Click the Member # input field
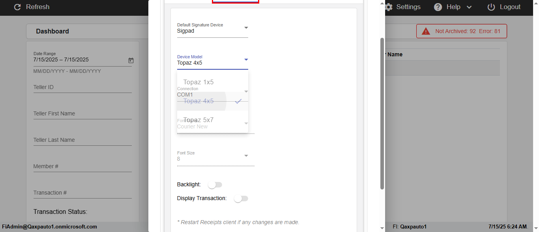The image size is (539, 232). (82, 166)
